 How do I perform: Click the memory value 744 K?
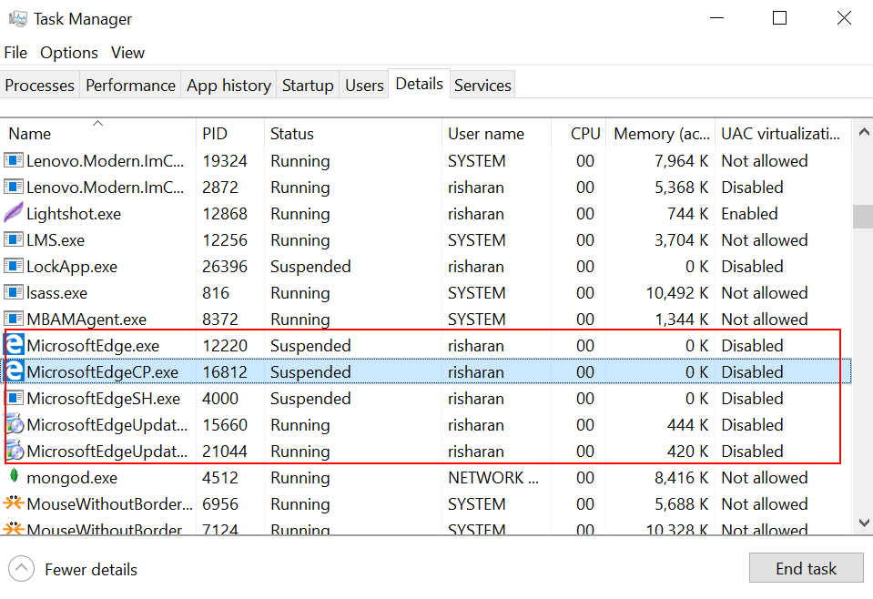(688, 214)
